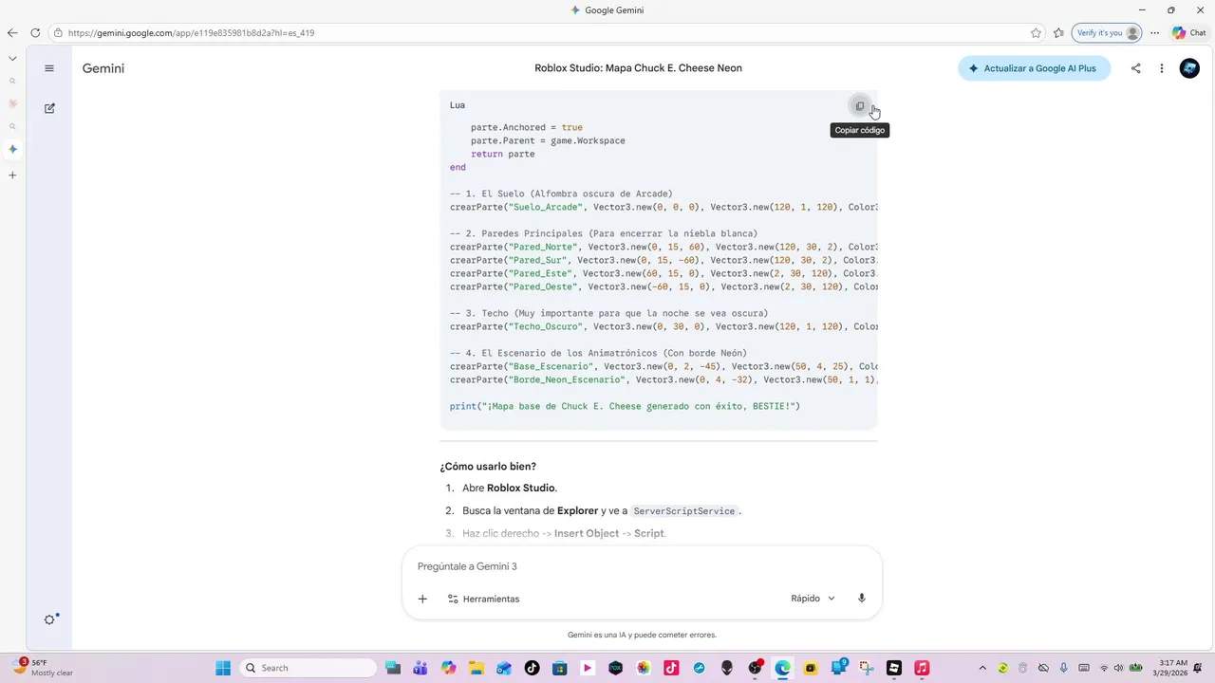Click the Pared_Norte code line
Viewport: 1215px width, 683px height.
pyautogui.click(x=664, y=247)
